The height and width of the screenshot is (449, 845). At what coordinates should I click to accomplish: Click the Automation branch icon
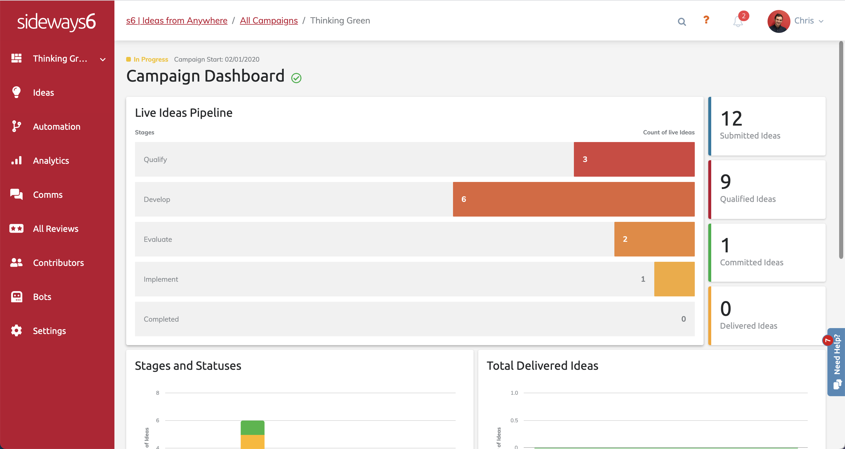coord(16,126)
